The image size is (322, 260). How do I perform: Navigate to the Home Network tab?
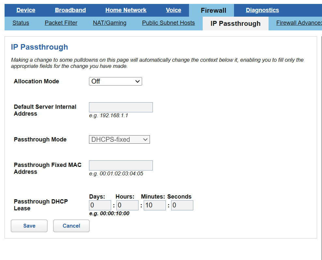point(126,10)
